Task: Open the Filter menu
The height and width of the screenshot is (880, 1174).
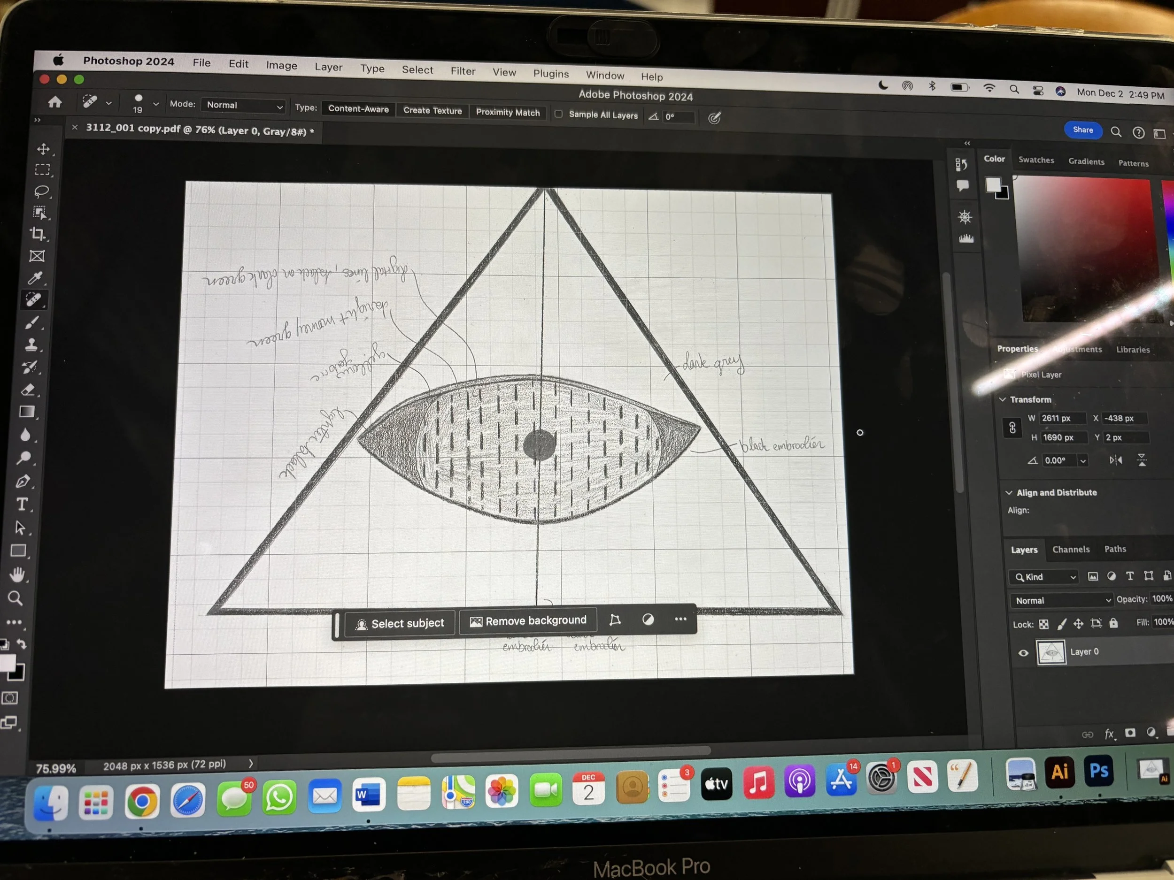Action: [463, 71]
